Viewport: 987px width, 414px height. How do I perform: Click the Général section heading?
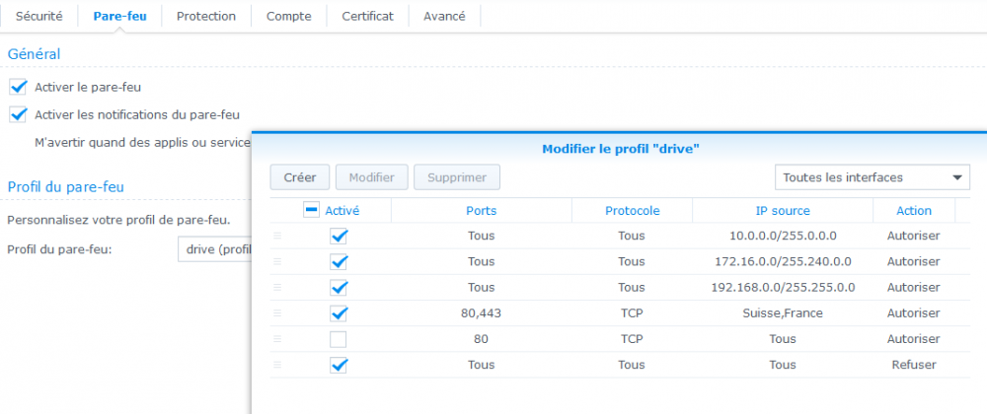point(34,54)
